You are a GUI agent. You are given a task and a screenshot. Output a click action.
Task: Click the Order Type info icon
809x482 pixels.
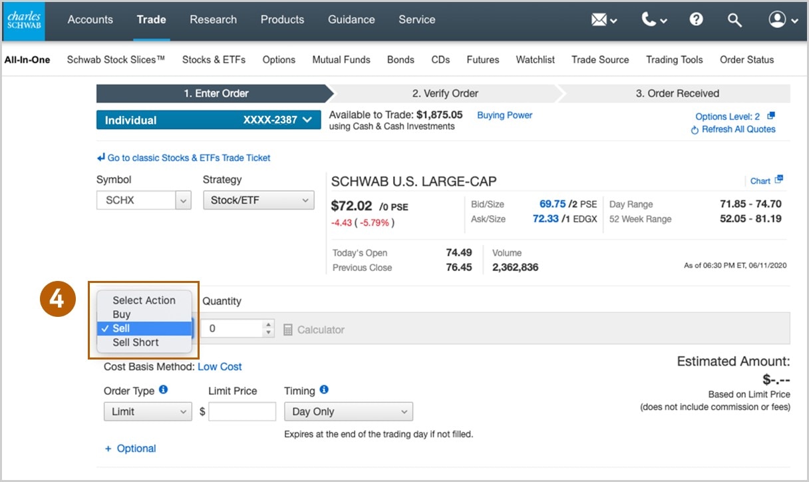coord(164,390)
